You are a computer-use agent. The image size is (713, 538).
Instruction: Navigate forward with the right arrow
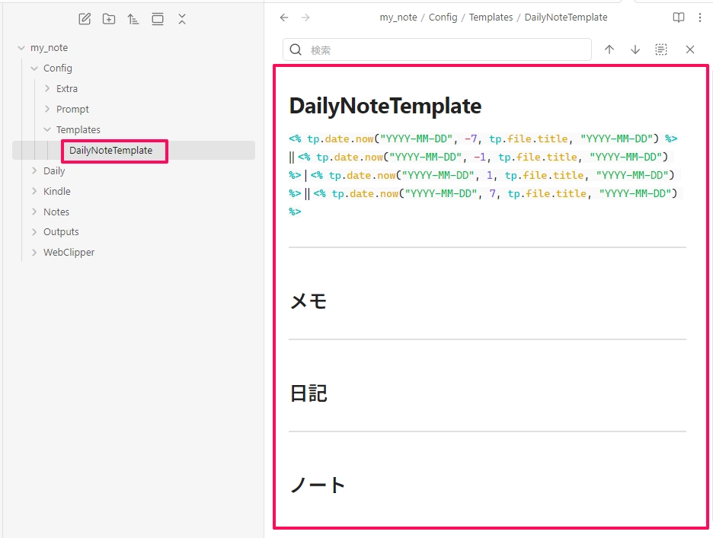(x=305, y=18)
